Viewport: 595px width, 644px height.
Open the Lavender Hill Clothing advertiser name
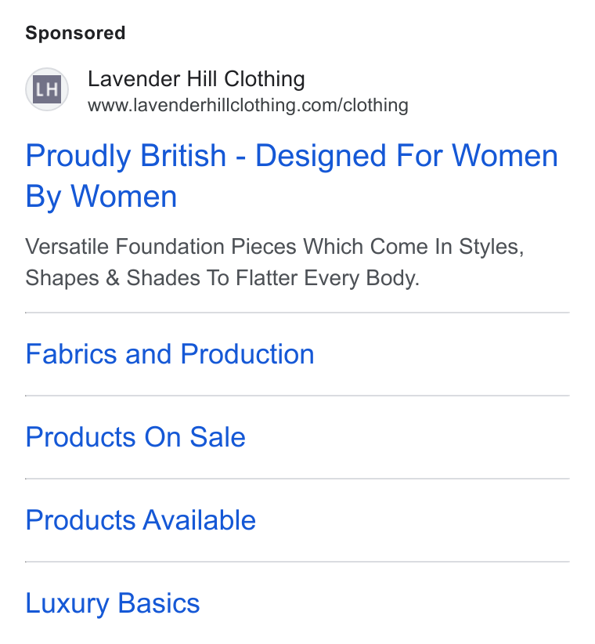point(197,79)
